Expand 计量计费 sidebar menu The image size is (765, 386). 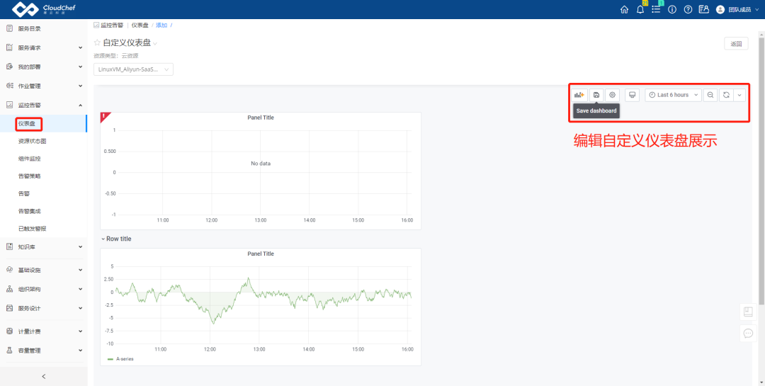pyautogui.click(x=43, y=331)
